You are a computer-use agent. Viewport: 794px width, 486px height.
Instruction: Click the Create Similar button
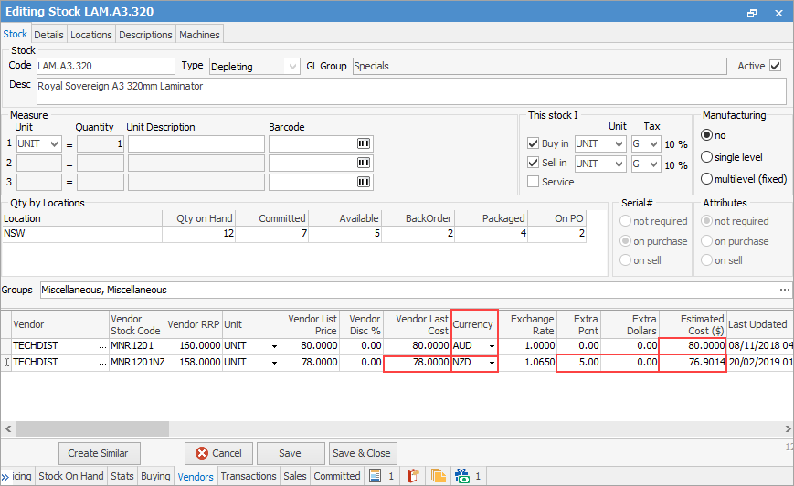tap(98, 453)
